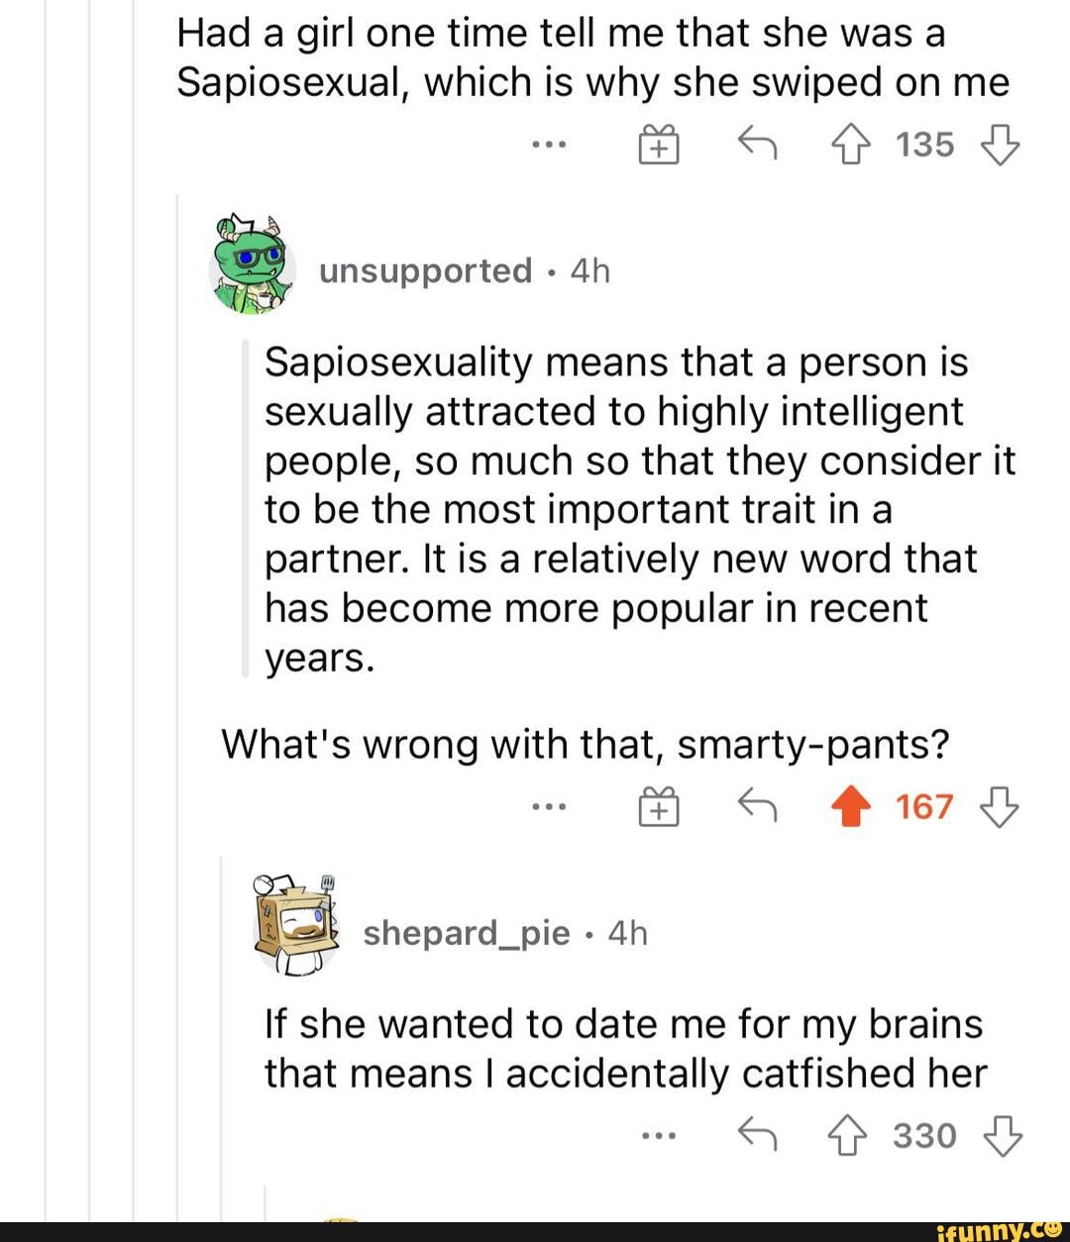Open the username unsupported
Viewport: 1070px width, 1242px height.
425,270
